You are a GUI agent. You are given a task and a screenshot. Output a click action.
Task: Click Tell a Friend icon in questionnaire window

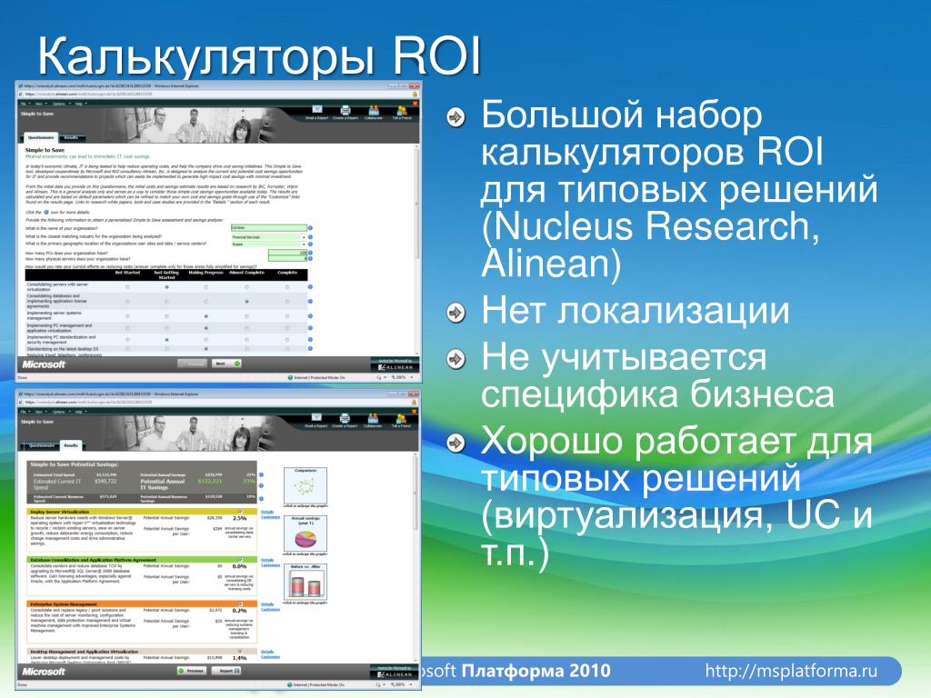coord(402,110)
